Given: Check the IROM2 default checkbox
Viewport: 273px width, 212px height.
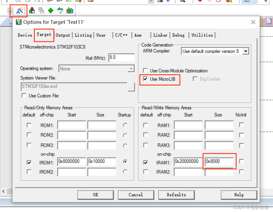Looking at the screenshot, I should [29, 172].
